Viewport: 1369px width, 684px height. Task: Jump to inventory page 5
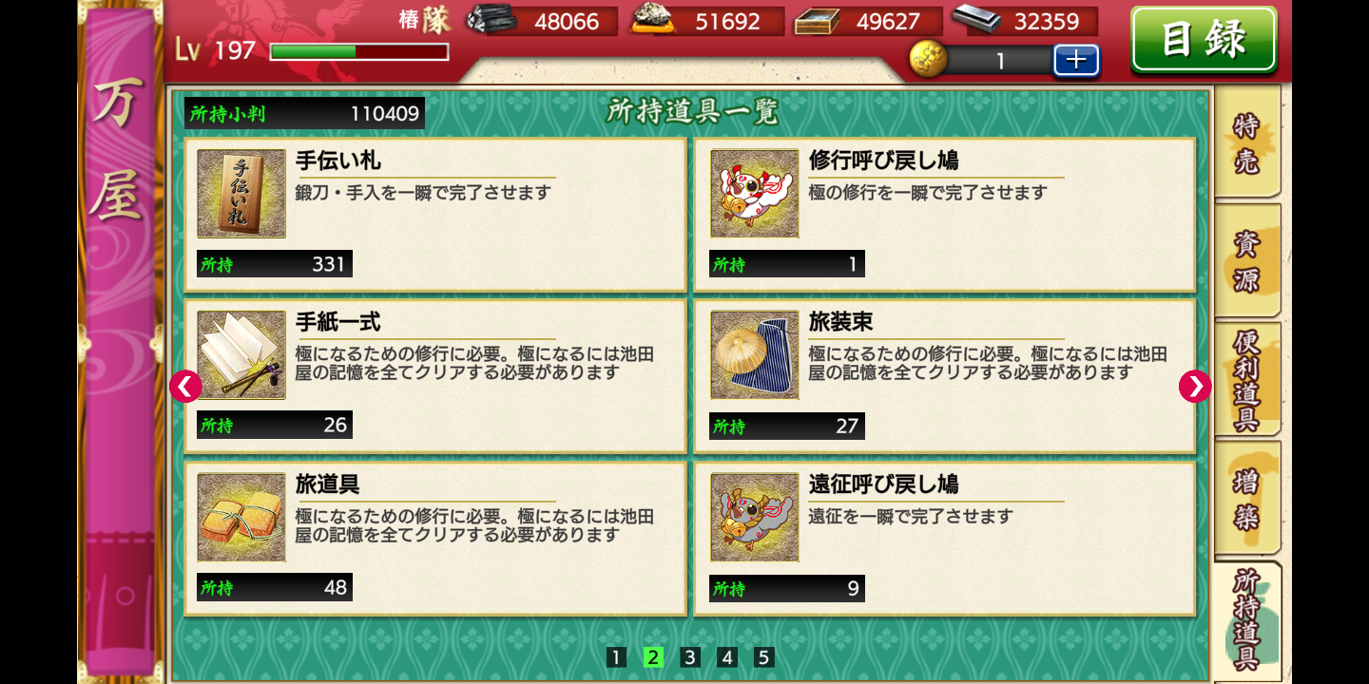(x=764, y=657)
